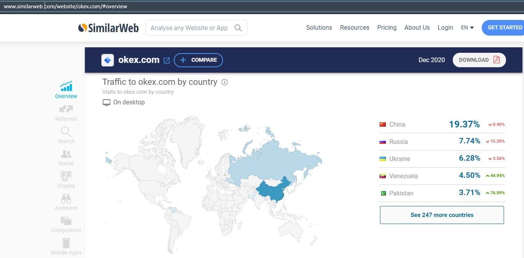Click the Traffic to okex.com by country heading
The height and width of the screenshot is (258, 524).
(x=160, y=82)
